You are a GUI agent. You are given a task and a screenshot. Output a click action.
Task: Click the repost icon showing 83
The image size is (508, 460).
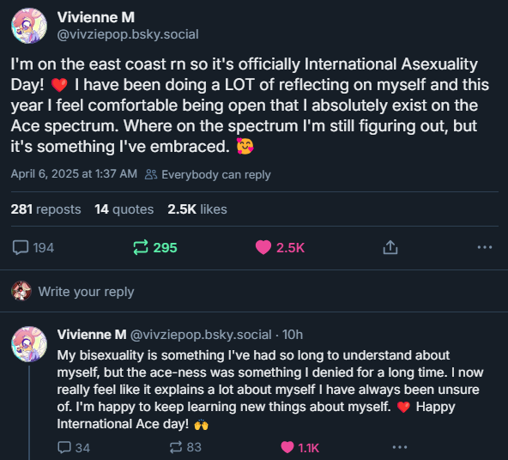185,447
